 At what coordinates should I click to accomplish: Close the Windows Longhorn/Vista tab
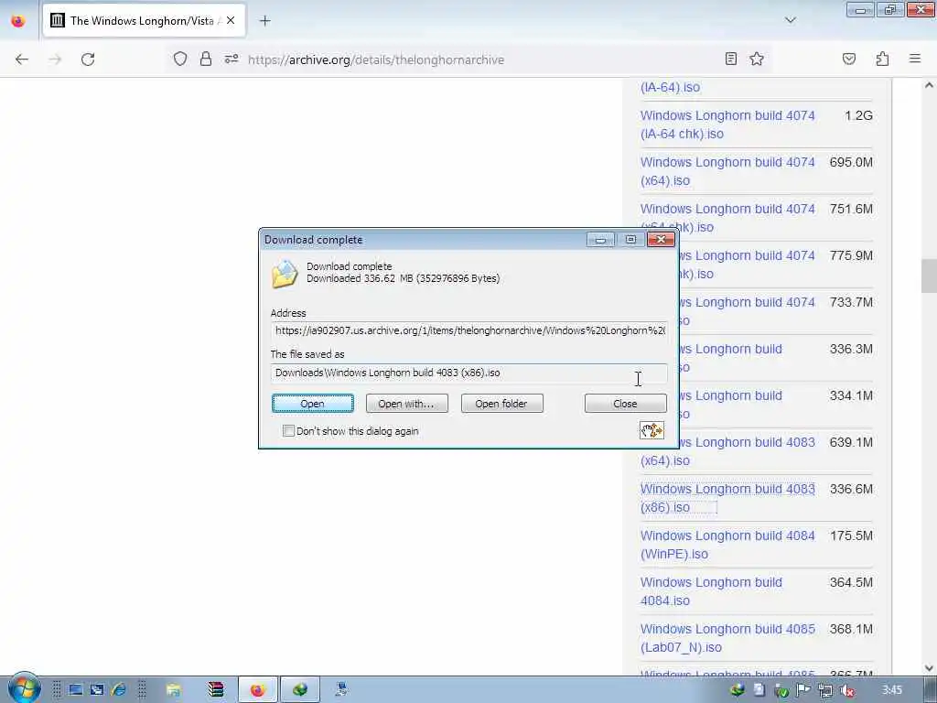(231, 21)
